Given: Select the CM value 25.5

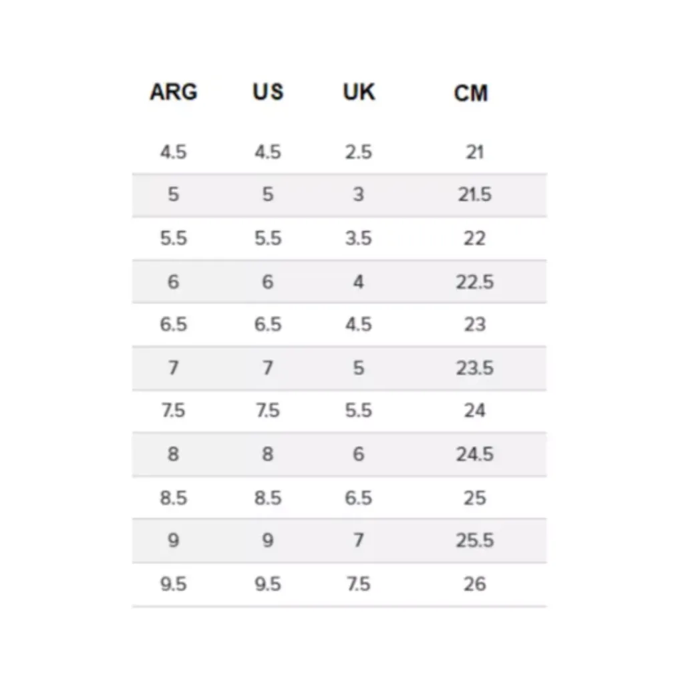Looking at the screenshot, I should (x=475, y=540).
